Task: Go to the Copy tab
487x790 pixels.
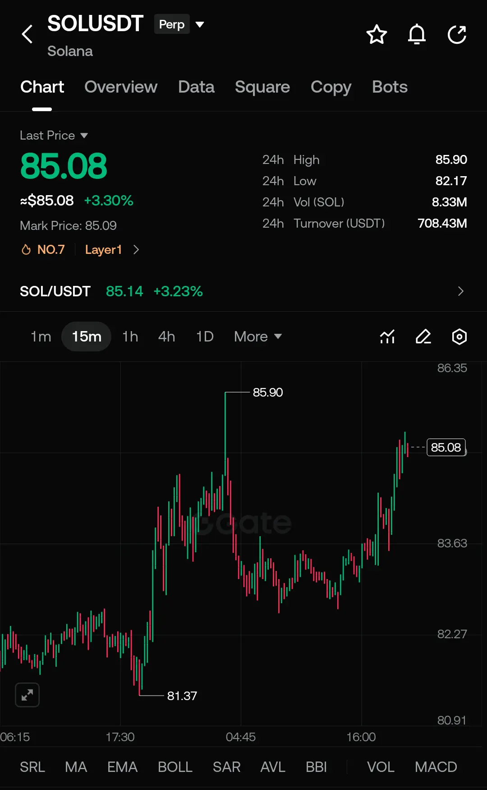Action: pos(331,87)
